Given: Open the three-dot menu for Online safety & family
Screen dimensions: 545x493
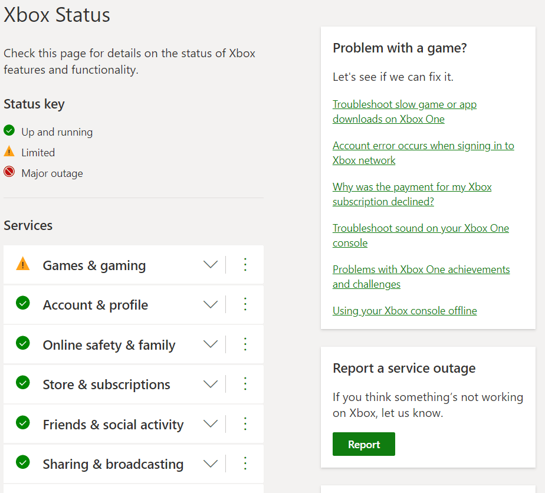Looking at the screenshot, I should pyautogui.click(x=245, y=344).
